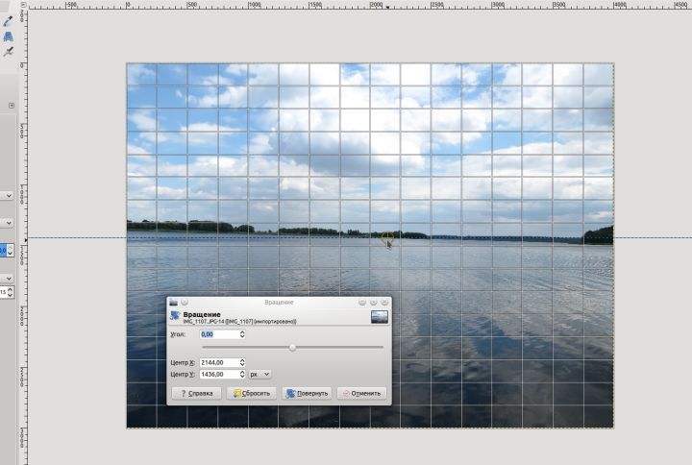
Task: Increase the Угол value with its up arrow
Action: click(x=241, y=332)
